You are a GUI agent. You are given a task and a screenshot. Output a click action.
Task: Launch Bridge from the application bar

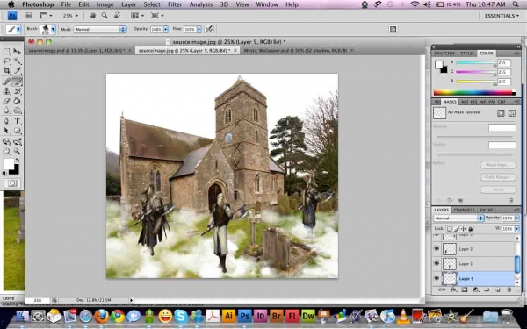click(x=29, y=16)
